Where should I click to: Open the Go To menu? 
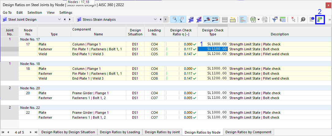7,13
